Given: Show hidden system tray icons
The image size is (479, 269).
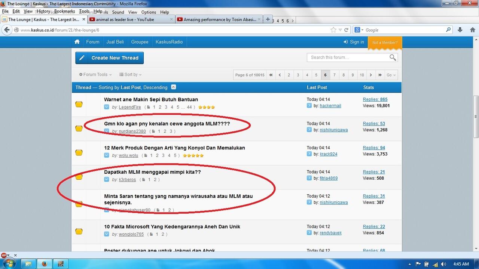Looking at the screenshot, I should tap(410, 264).
